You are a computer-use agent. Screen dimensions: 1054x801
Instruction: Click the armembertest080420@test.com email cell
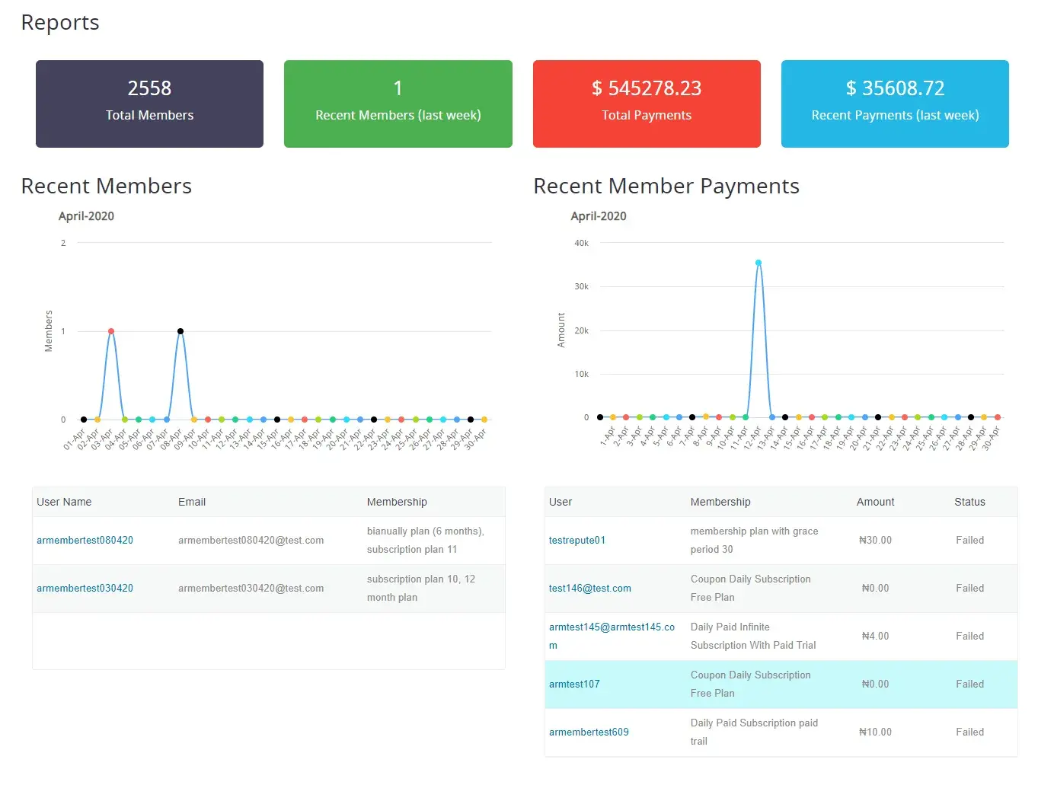251,541
